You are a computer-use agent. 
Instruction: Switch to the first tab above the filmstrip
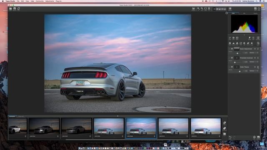(x=12, y=116)
